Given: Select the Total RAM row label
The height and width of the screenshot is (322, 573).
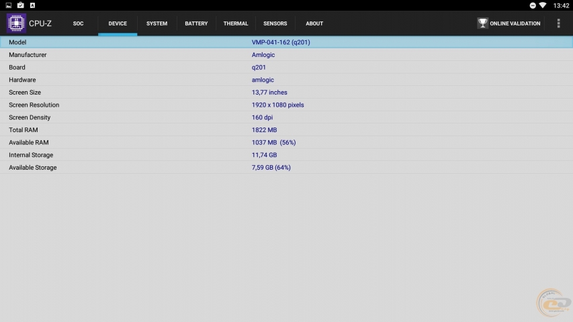Looking at the screenshot, I should 24,130.
